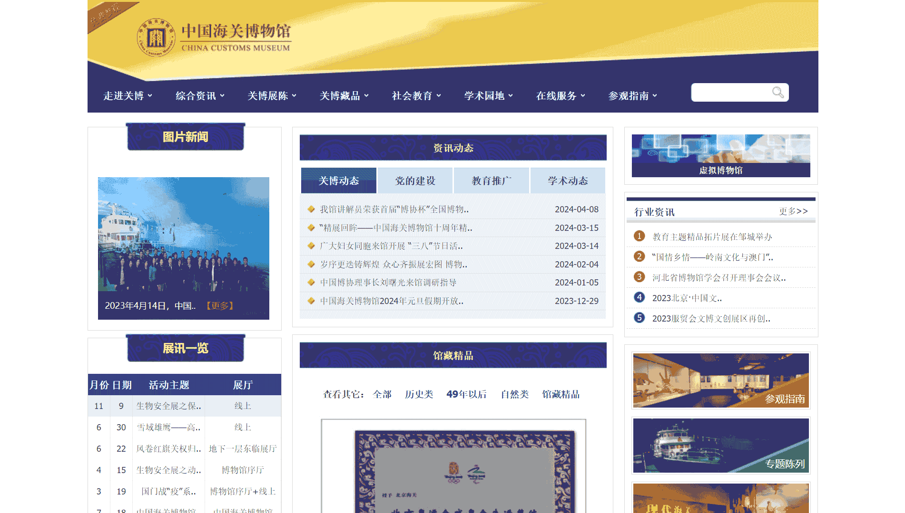Open exhibition 生物安全展之动.. row
Screen dimensions: 905x513
point(185,470)
